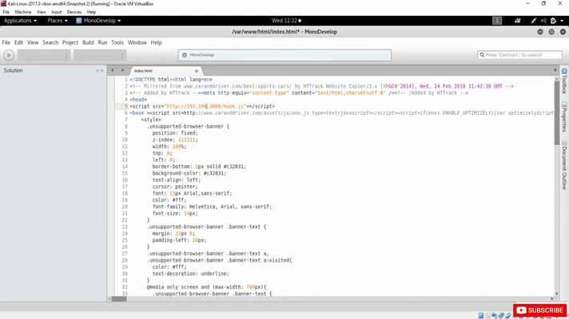Viewport: 569px width, 319px height.
Task: Click the Run play button in MonoDevelop toolbar
Action: (9, 55)
